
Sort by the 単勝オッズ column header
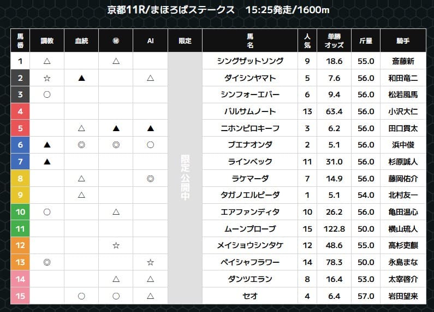click(x=334, y=40)
